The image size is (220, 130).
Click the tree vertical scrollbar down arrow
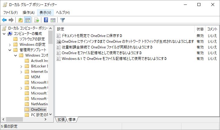(51, 114)
